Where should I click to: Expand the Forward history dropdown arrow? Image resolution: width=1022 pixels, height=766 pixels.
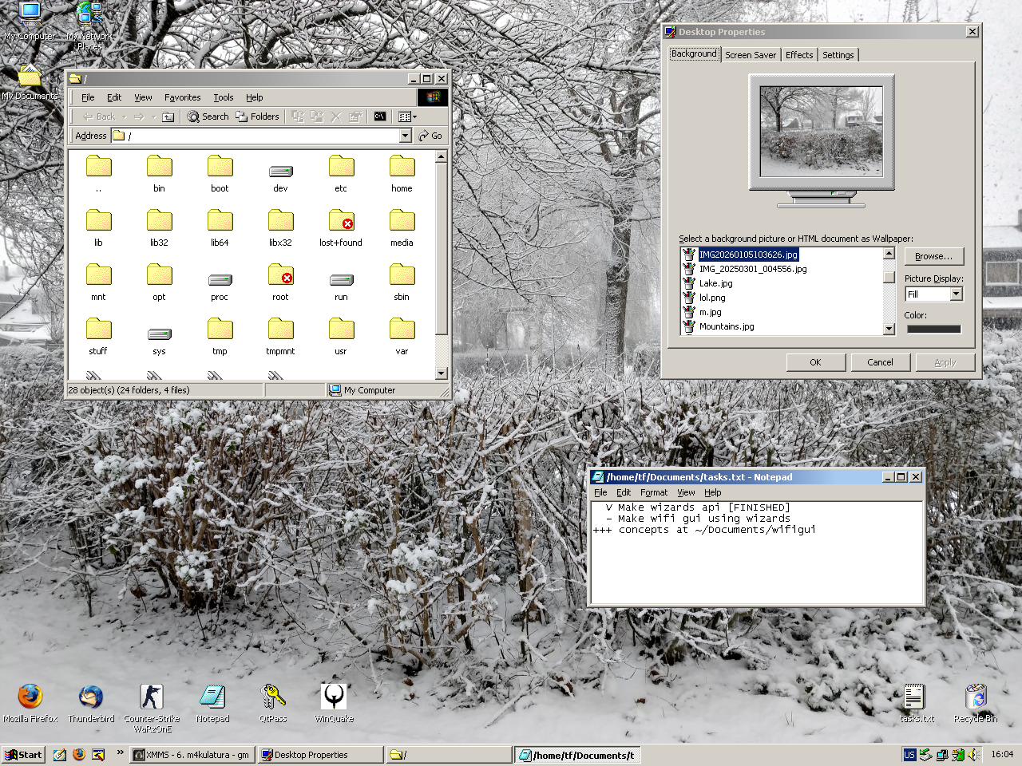154,117
